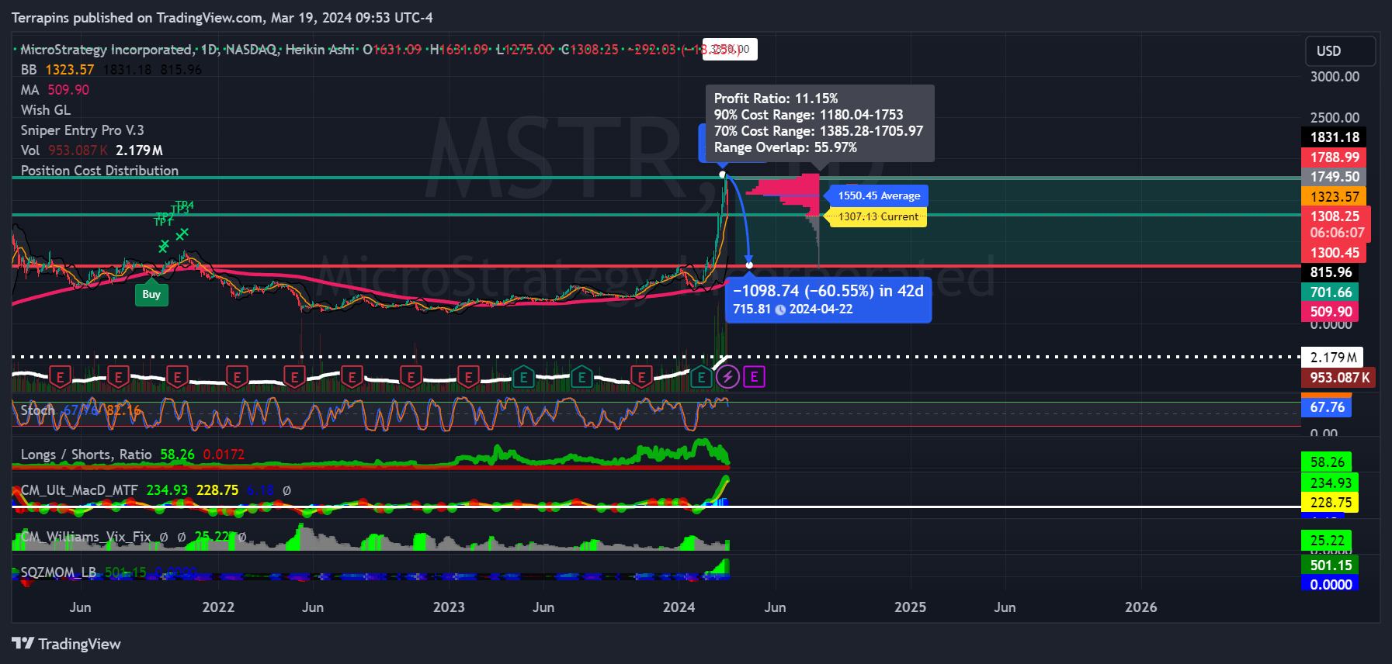The image size is (1392, 664).
Task: Click the CM_Williams_Vix_Fix indicator label
Action: pos(85,537)
